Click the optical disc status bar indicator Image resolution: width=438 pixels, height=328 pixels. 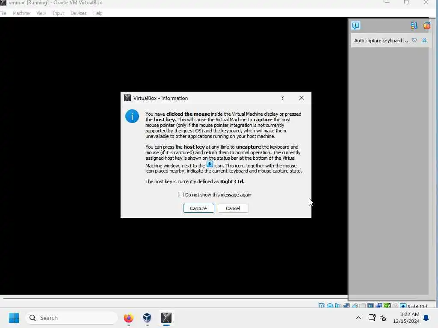330,306
